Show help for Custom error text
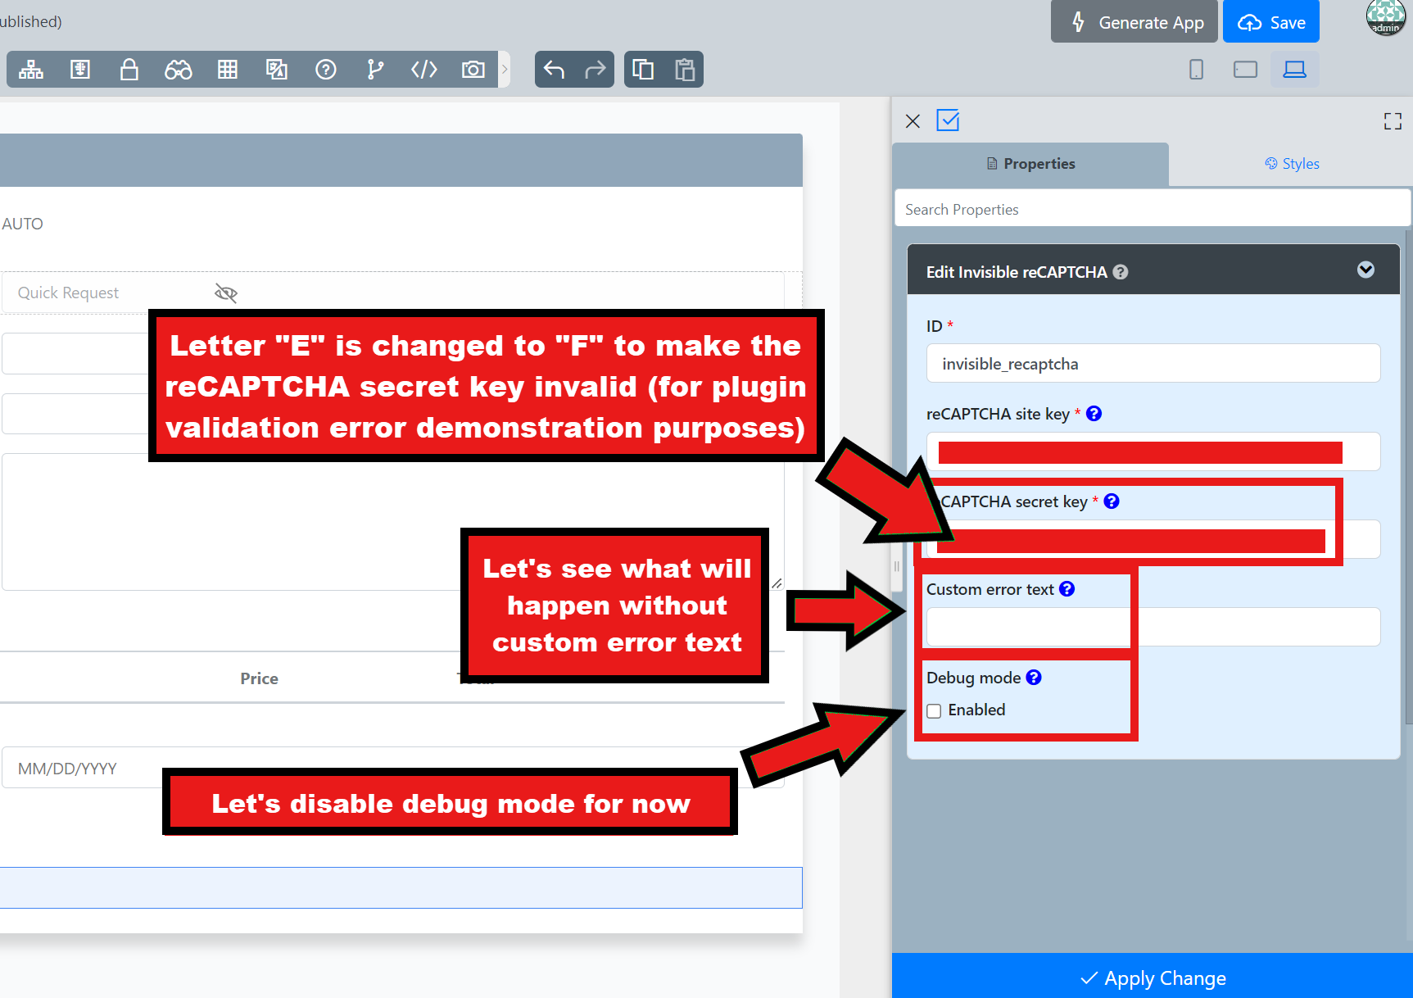 point(1067,589)
